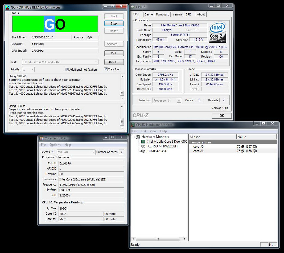Toggle the Additional notification checkbox
The height and width of the screenshot is (253, 284).
pyautogui.click(x=67, y=70)
